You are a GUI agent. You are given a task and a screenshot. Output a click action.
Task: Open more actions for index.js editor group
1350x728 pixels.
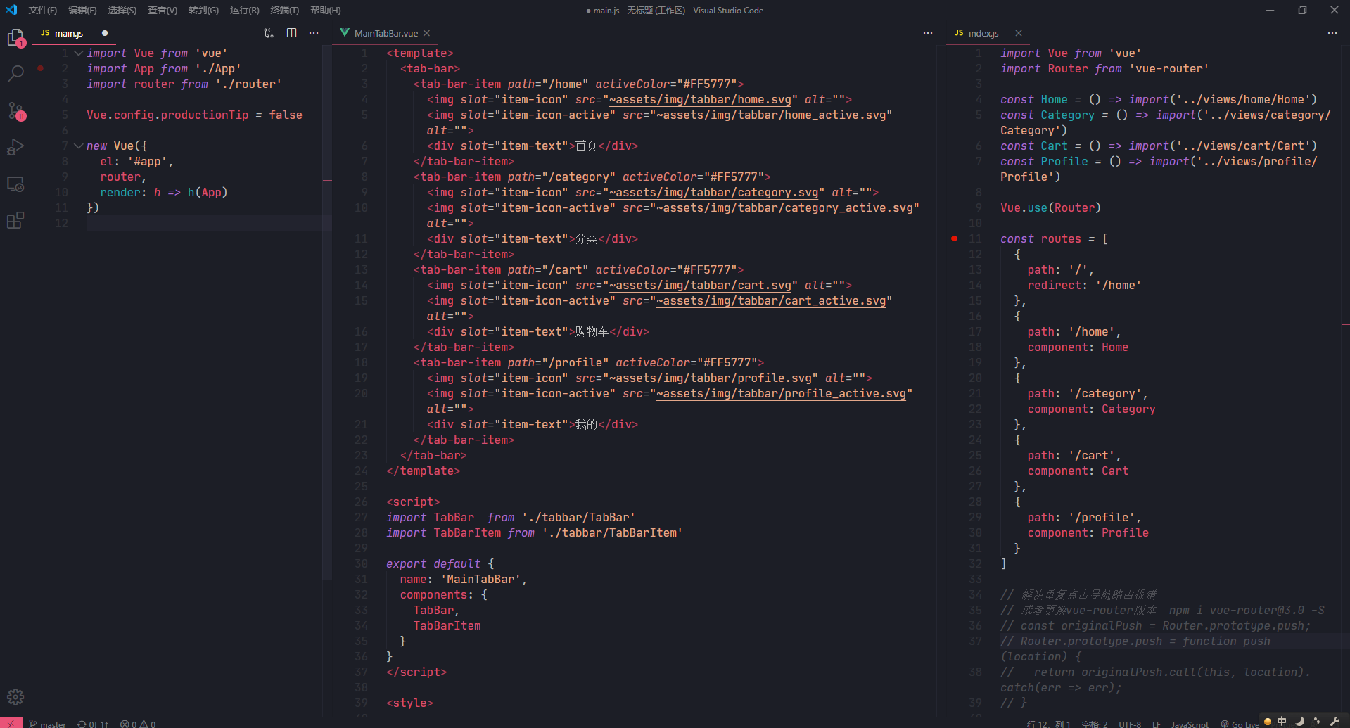tap(1332, 33)
